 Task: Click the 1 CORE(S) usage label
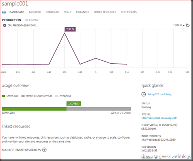tap(74, 103)
